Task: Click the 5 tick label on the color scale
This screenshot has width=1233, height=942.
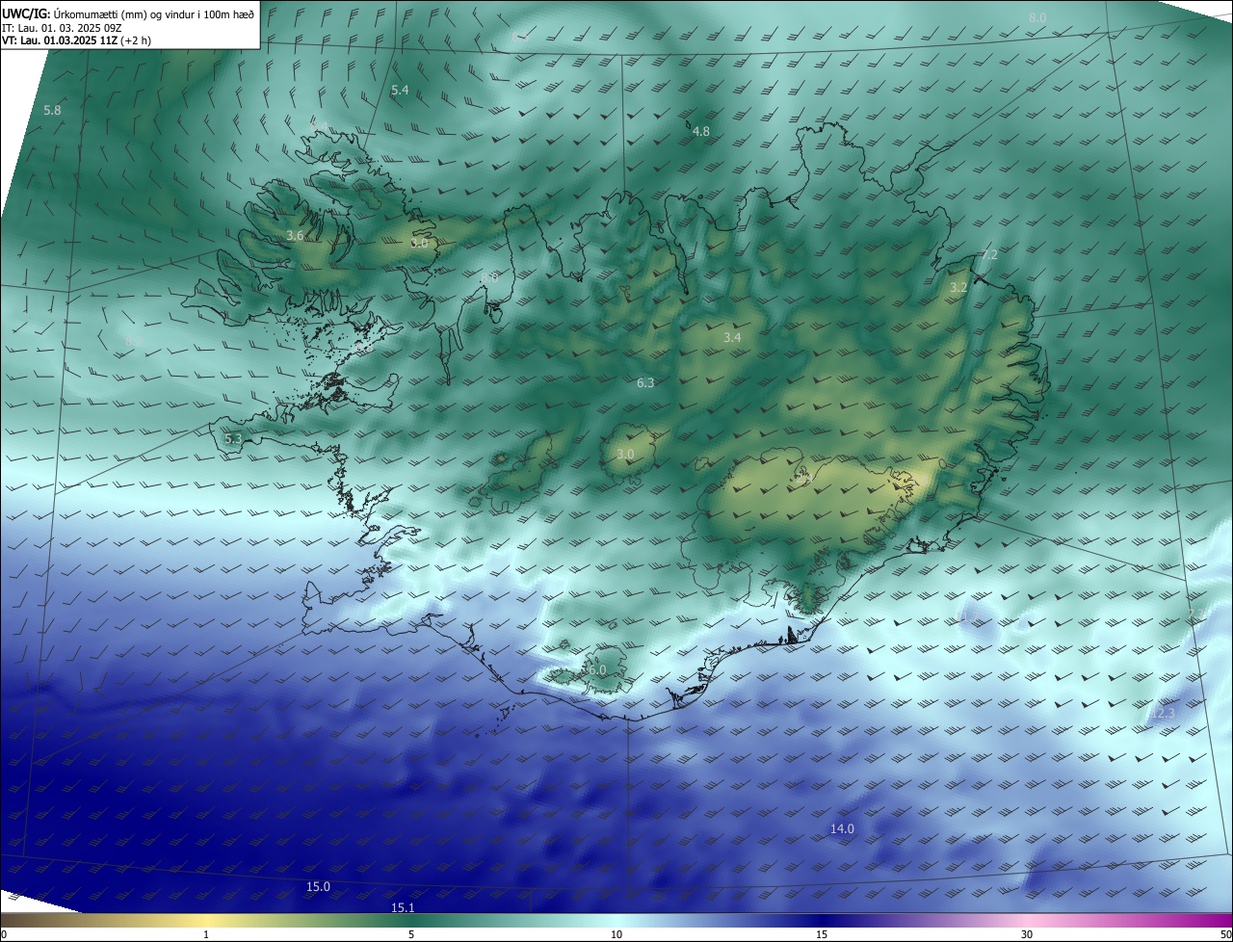Action: tap(411, 934)
